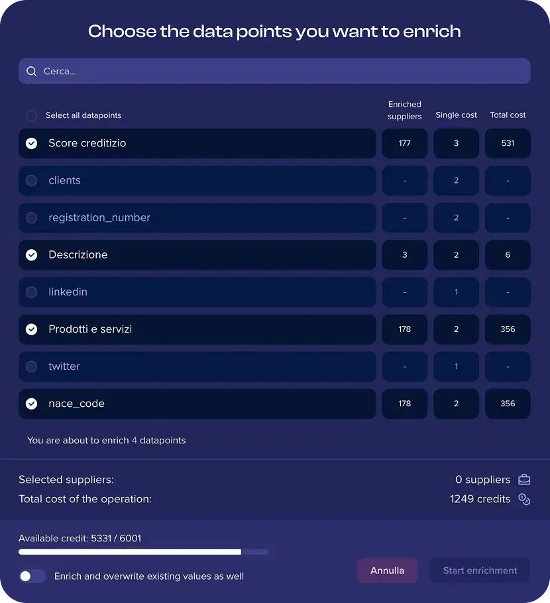Click the briefcase icon next to 0 suppliers
The width and height of the screenshot is (550, 603).
524,479
